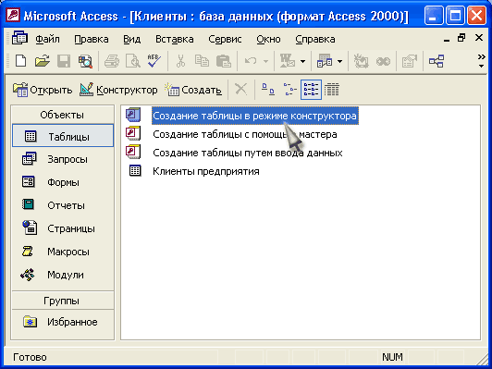Open the Правка menu
Viewport: 492px width, 369px height.
[92, 39]
